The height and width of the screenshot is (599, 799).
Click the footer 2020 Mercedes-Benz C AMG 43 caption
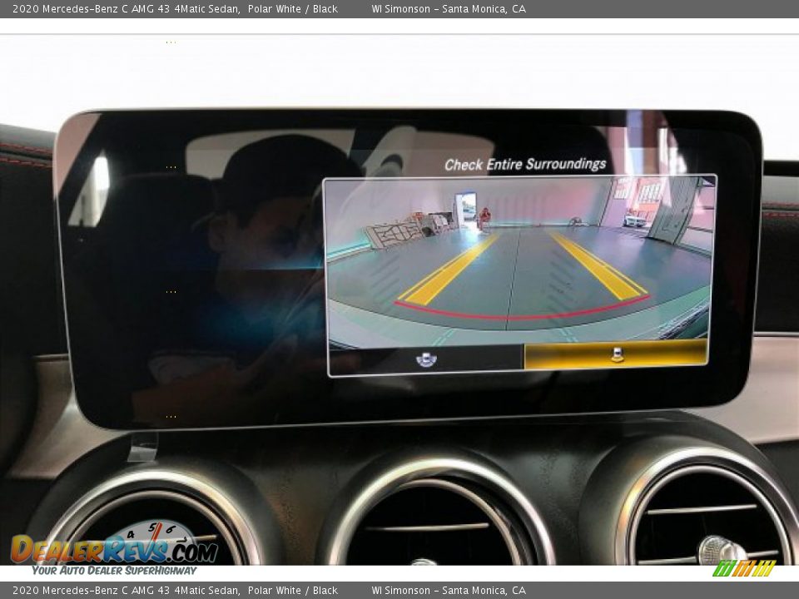[x=126, y=591]
